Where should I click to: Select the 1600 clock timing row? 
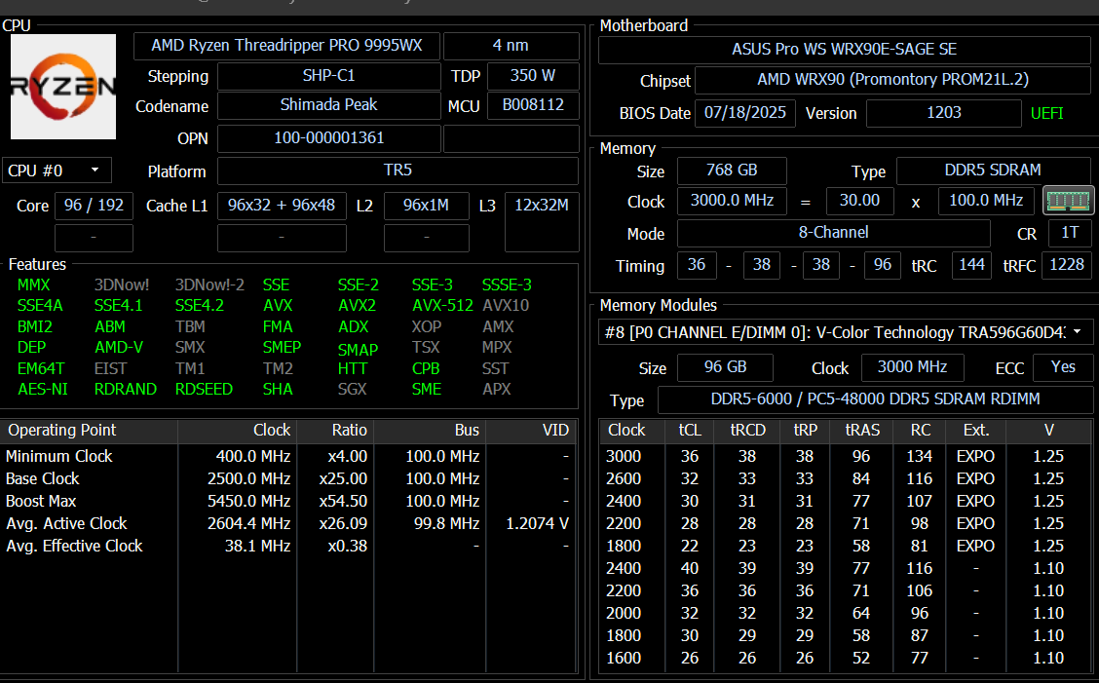pyautogui.click(x=846, y=659)
